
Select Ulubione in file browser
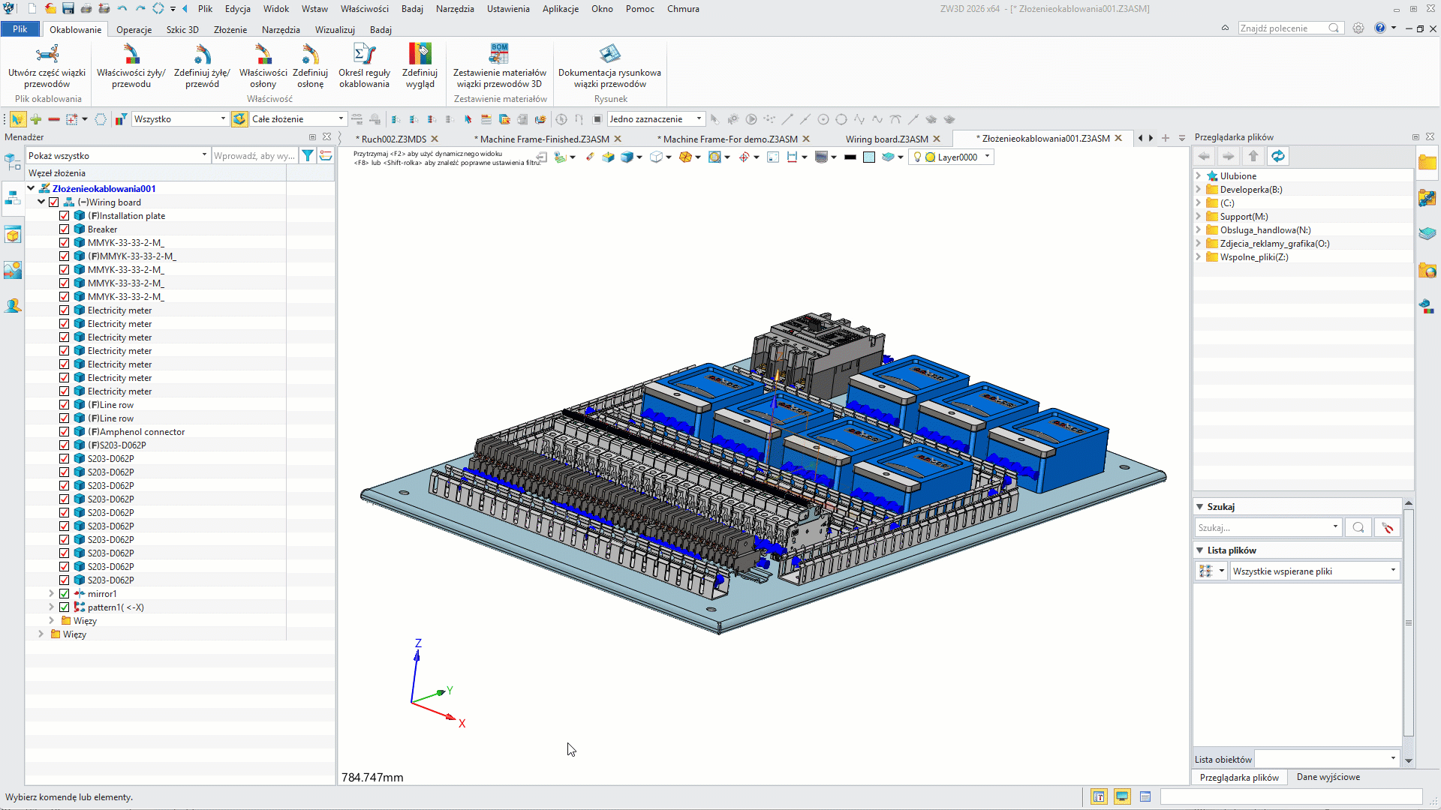click(x=1238, y=175)
